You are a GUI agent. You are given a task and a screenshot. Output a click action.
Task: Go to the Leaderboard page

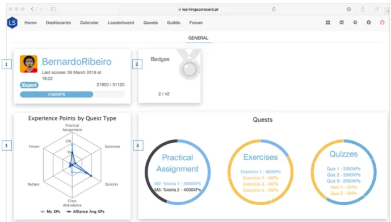(121, 23)
